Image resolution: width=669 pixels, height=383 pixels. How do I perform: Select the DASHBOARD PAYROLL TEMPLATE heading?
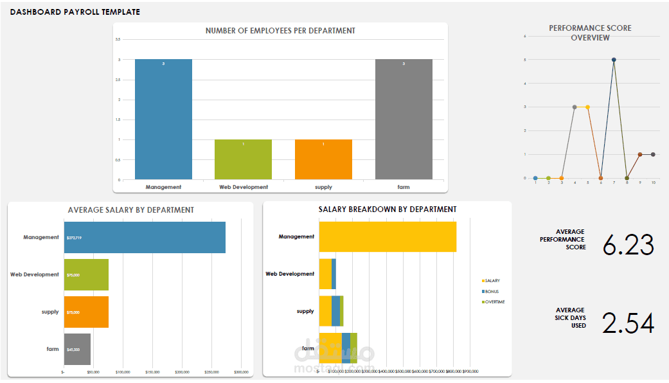(x=76, y=12)
